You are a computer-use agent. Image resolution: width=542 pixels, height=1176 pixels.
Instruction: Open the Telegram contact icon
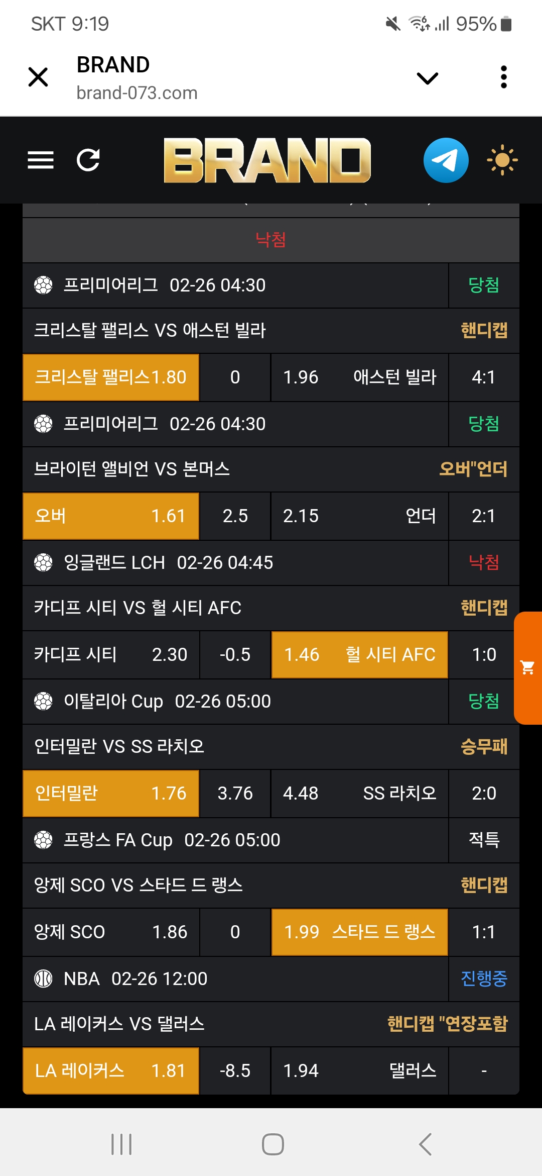click(x=446, y=160)
